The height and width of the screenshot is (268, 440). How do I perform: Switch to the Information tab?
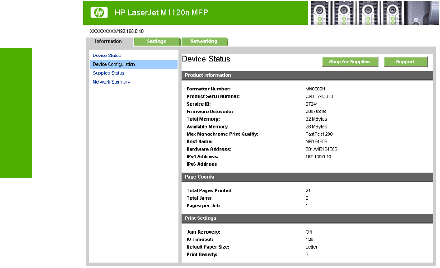[108, 42]
